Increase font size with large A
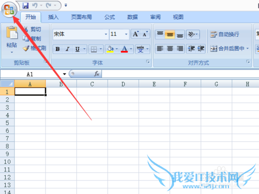 point(136,34)
